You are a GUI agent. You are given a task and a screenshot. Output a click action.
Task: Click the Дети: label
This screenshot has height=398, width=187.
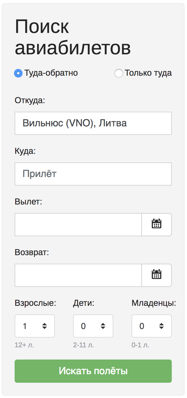tap(84, 303)
